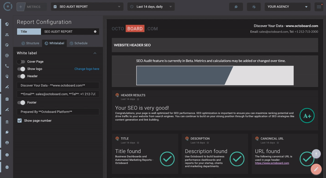326x178 pixels.
Task: Click the Discover Your Data header text field
Action: coord(58,85)
